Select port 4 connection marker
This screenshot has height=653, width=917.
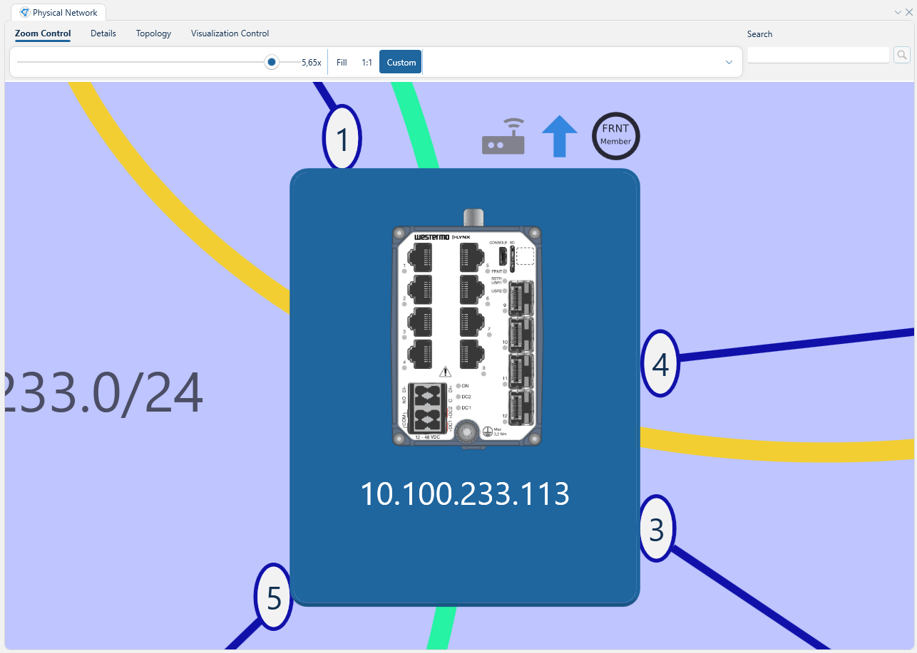660,363
